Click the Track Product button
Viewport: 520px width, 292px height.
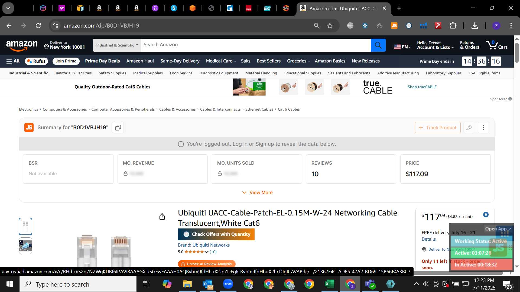437,128
